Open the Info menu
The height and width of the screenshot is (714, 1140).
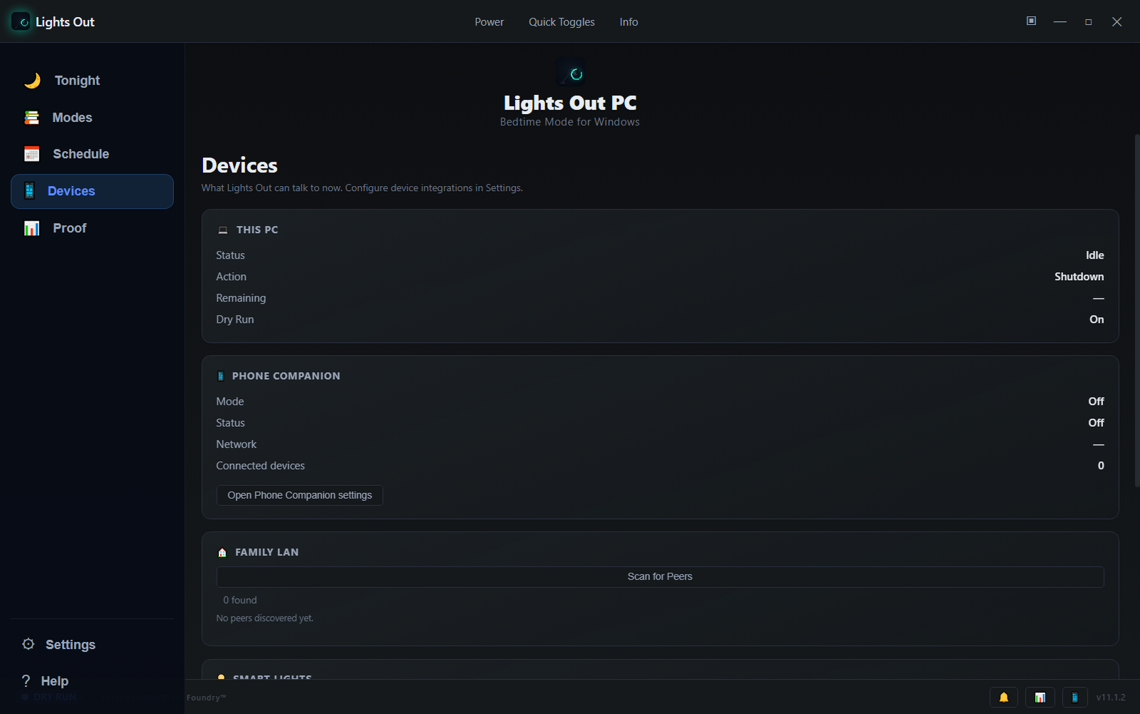(628, 22)
